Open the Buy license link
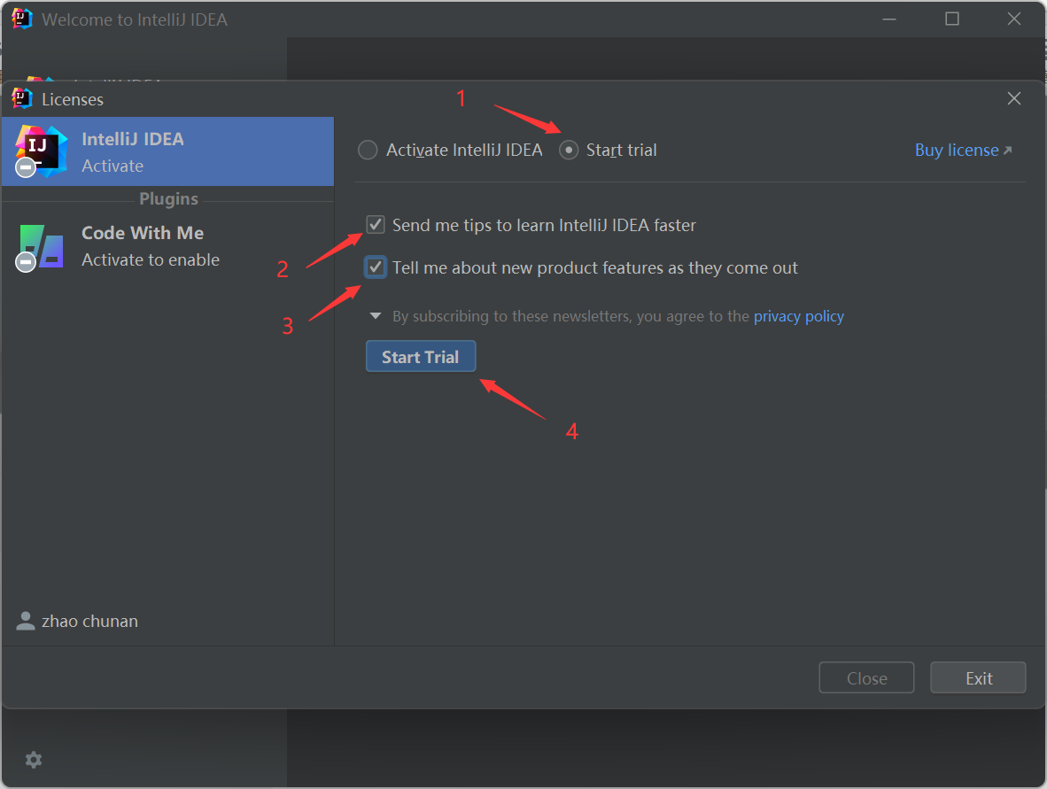1047x789 pixels. click(958, 150)
